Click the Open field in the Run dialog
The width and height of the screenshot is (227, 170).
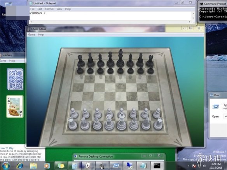click(x=225, y=116)
